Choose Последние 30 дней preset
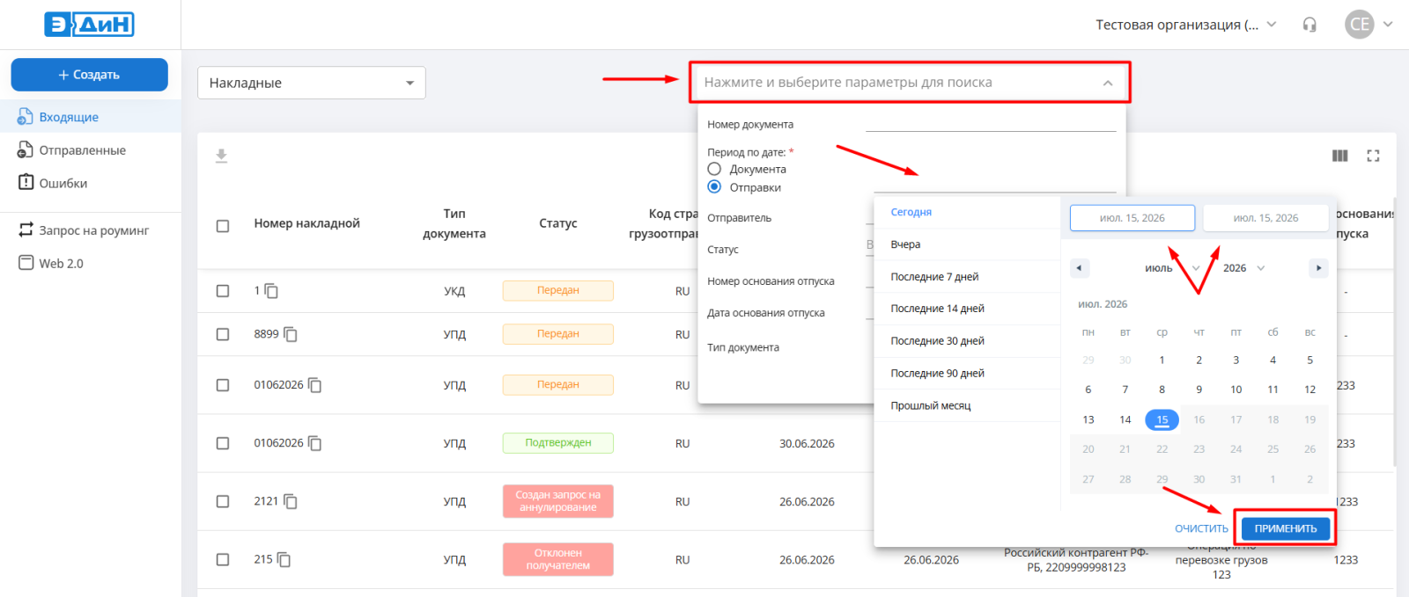 968,341
